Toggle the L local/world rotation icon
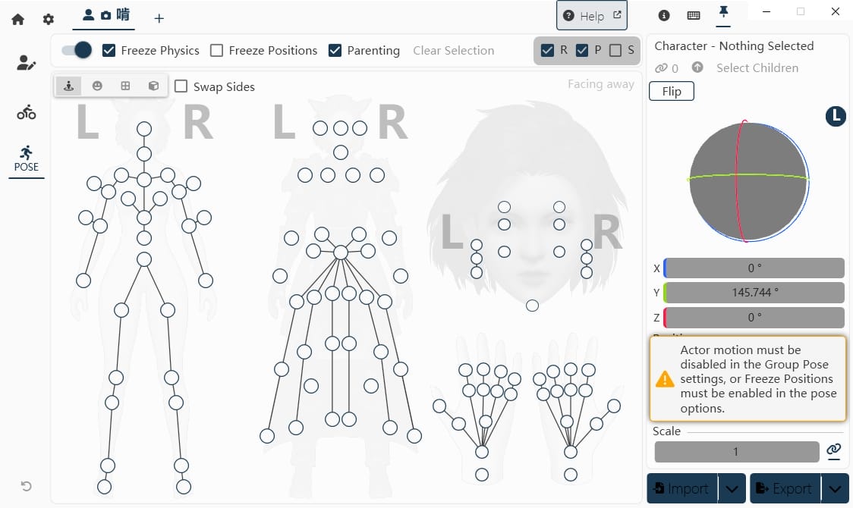 (836, 116)
